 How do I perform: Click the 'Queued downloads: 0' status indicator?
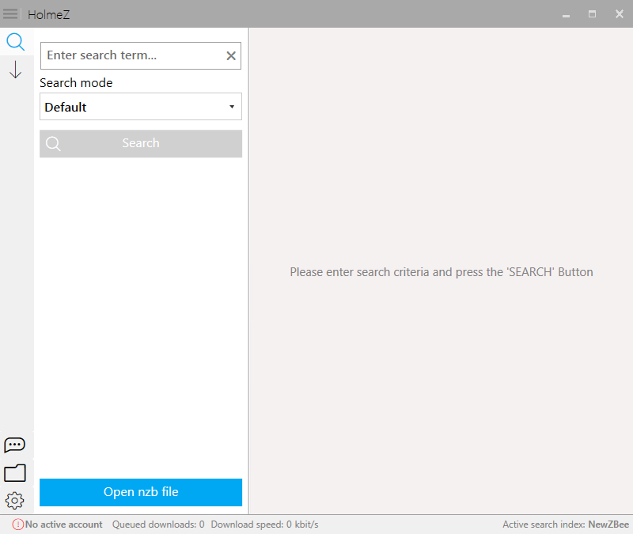pos(158,525)
